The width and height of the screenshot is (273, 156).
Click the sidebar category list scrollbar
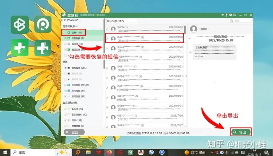click(x=104, y=44)
